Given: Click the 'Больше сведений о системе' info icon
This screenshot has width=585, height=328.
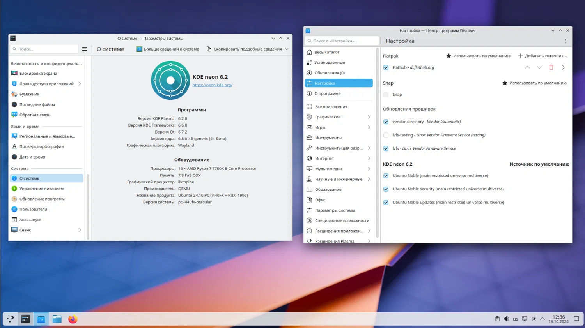Looking at the screenshot, I should (139, 49).
